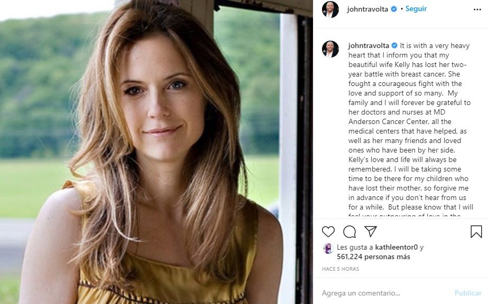This screenshot has width=488, height=304.
Task: Click the profile avatar in the post header
Action: (x=330, y=9)
